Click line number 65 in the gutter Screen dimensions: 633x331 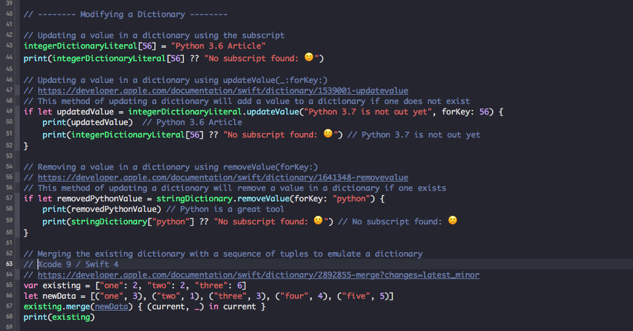tap(9, 285)
